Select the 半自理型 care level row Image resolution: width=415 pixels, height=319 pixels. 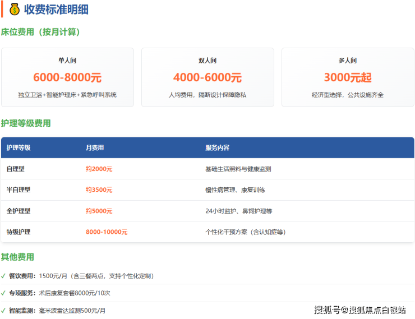208,190
